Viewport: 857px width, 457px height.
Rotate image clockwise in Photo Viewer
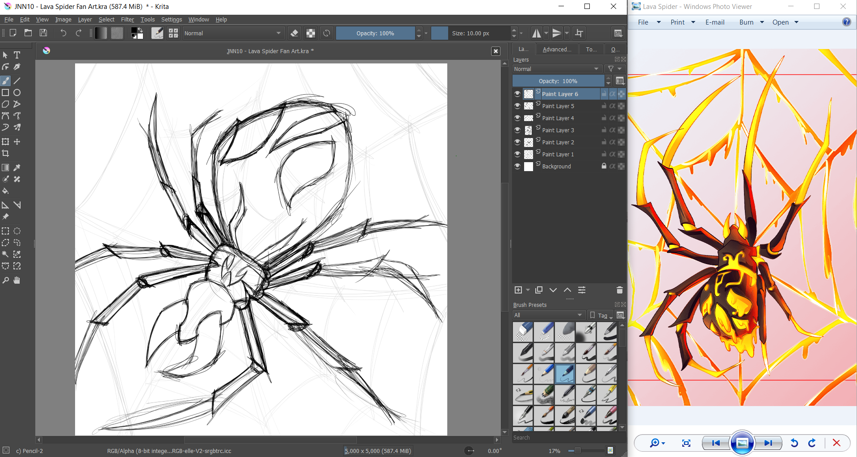tap(812, 443)
